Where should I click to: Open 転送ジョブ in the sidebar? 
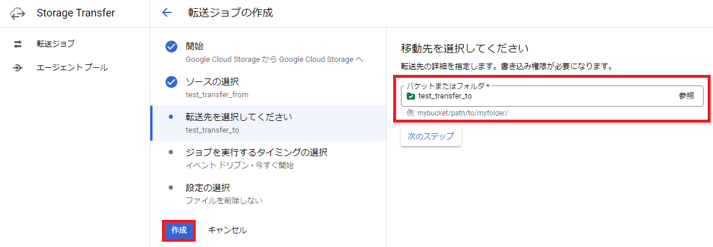(x=56, y=44)
